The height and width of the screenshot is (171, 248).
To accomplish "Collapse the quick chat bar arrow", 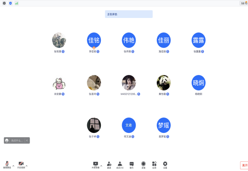I will 27,140.
